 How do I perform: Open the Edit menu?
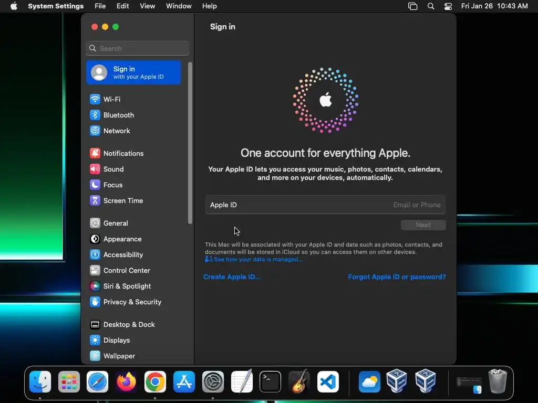123,6
